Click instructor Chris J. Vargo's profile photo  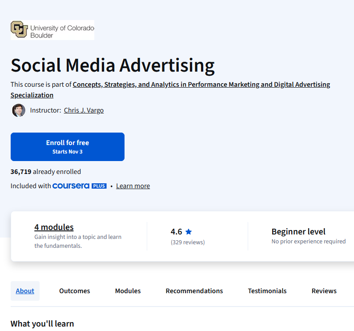pyautogui.click(x=19, y=110)
